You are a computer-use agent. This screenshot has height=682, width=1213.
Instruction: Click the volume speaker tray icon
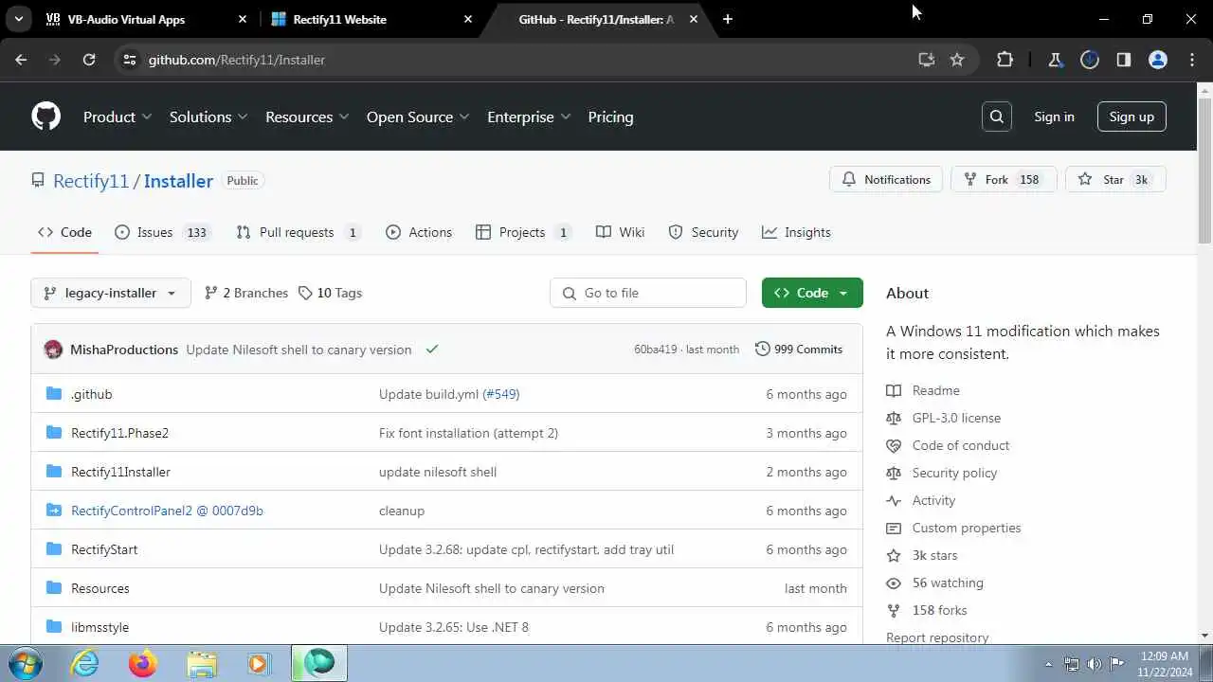pos(1095,664)
